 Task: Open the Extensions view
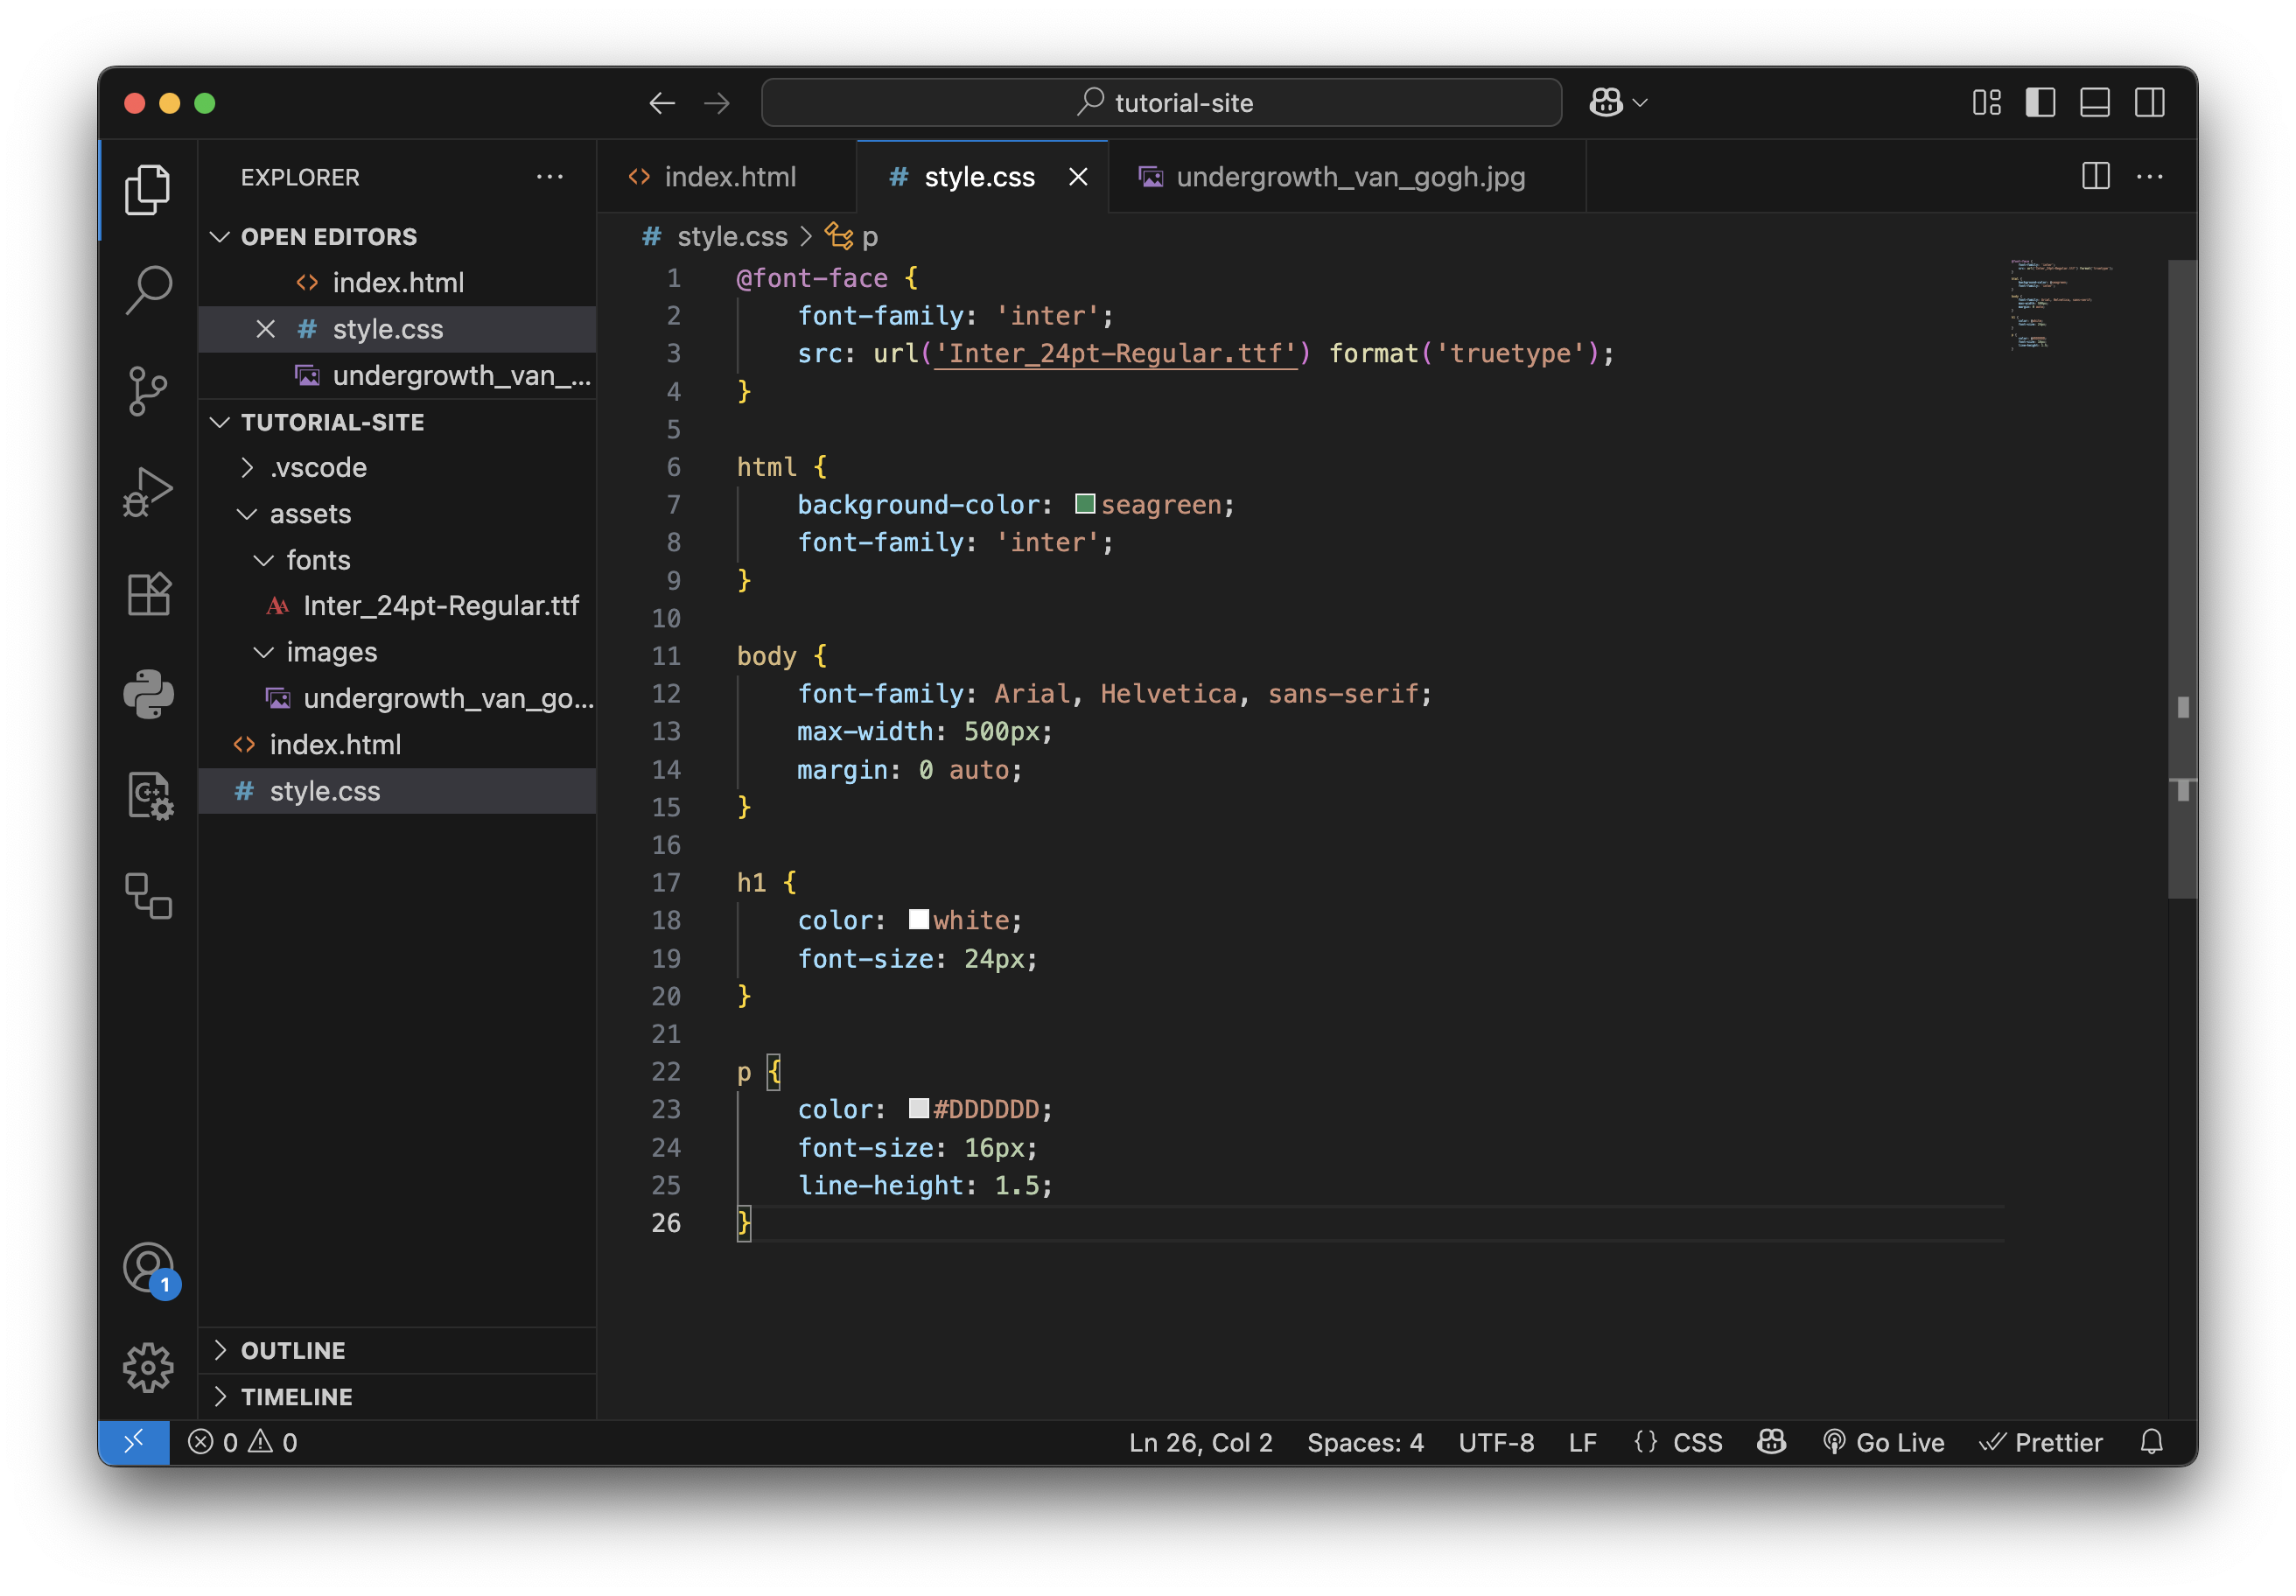pos(148,593)
